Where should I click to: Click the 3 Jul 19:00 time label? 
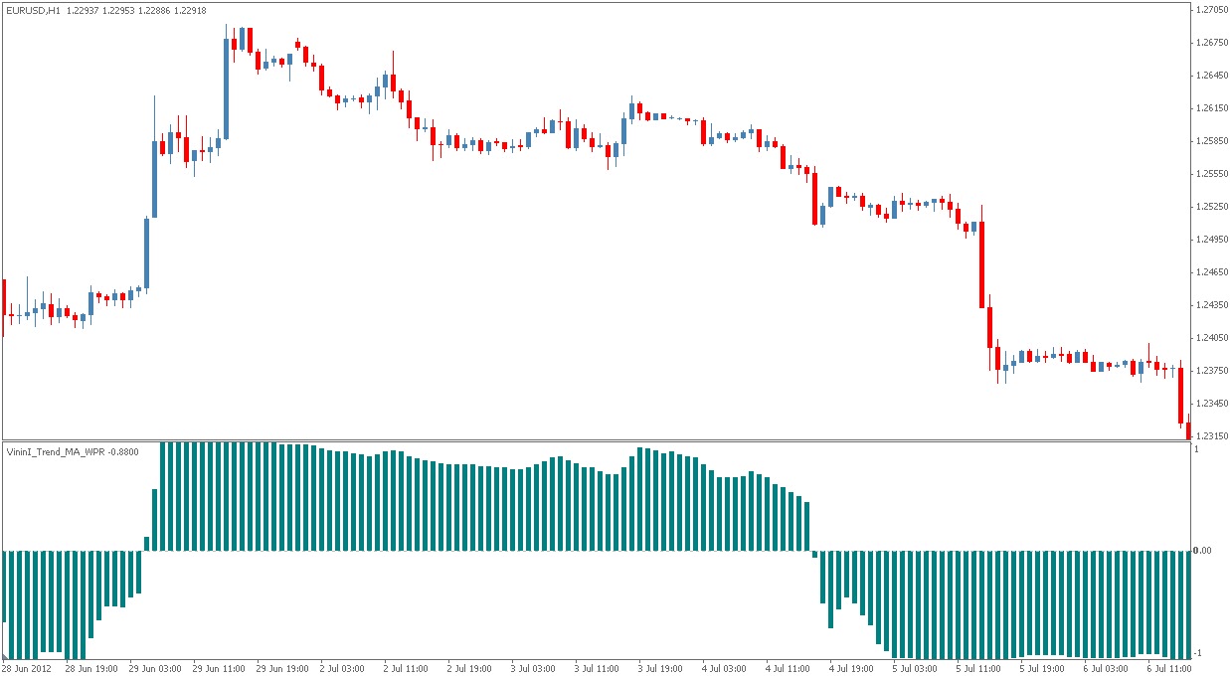[x=662, y=669]
